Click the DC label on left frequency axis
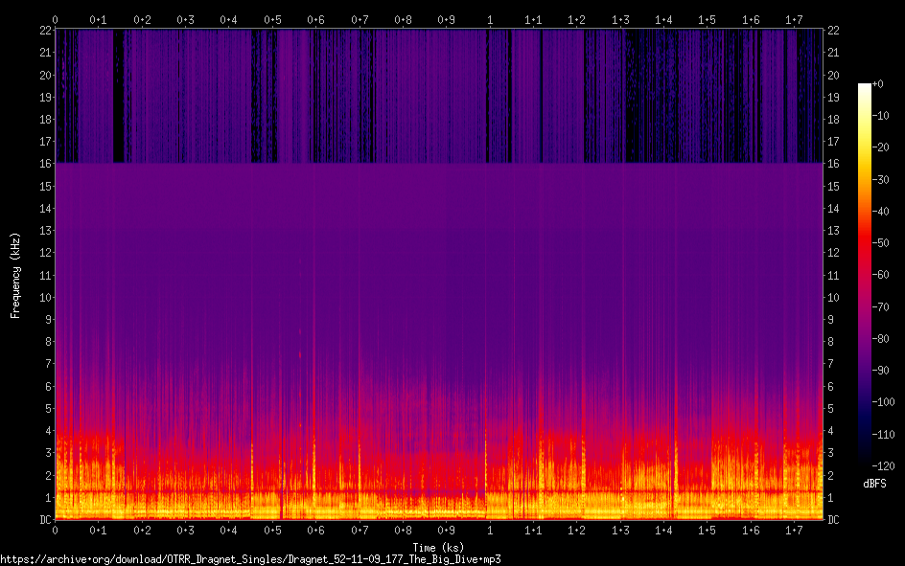905x566 pixels. pyautogui.click(x=46, y=520)
